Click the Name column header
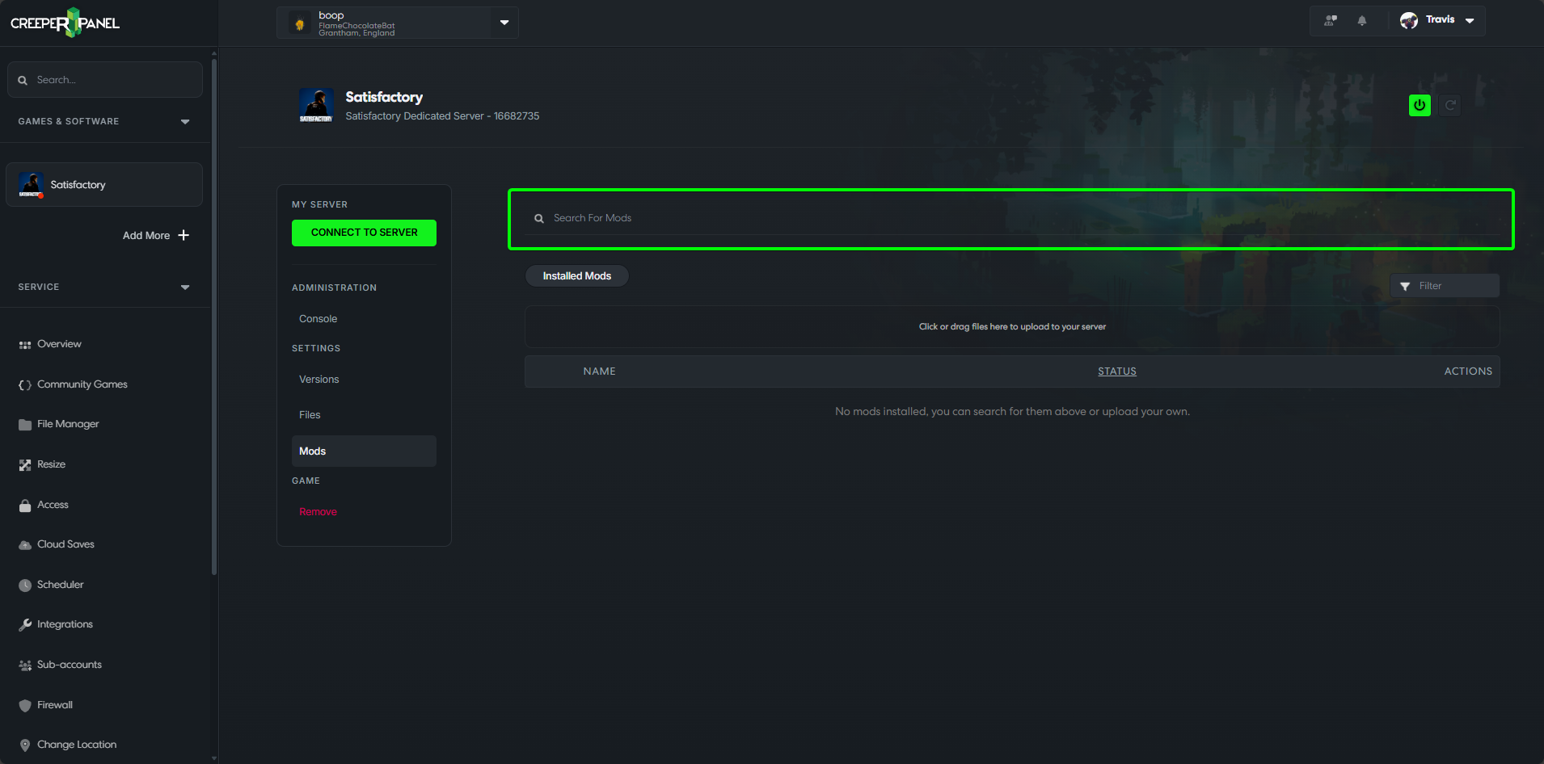1544x764 pixels. coord(599,372)
